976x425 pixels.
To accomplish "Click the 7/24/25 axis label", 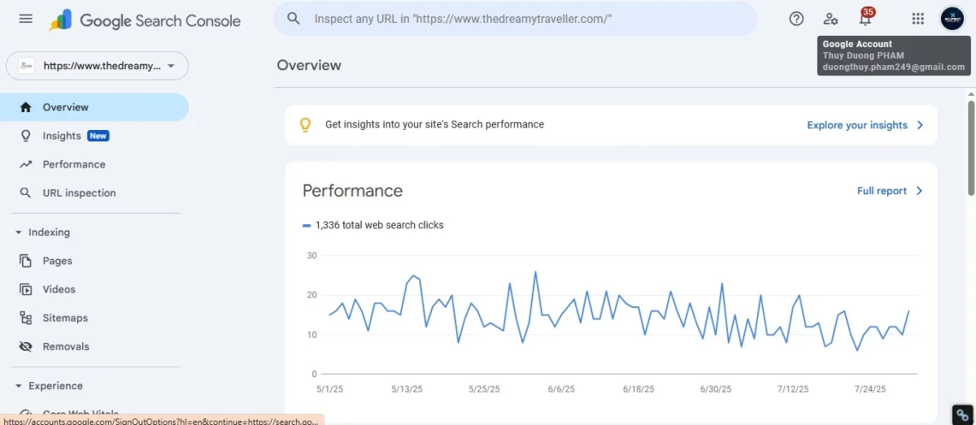I will coord(869,389).
